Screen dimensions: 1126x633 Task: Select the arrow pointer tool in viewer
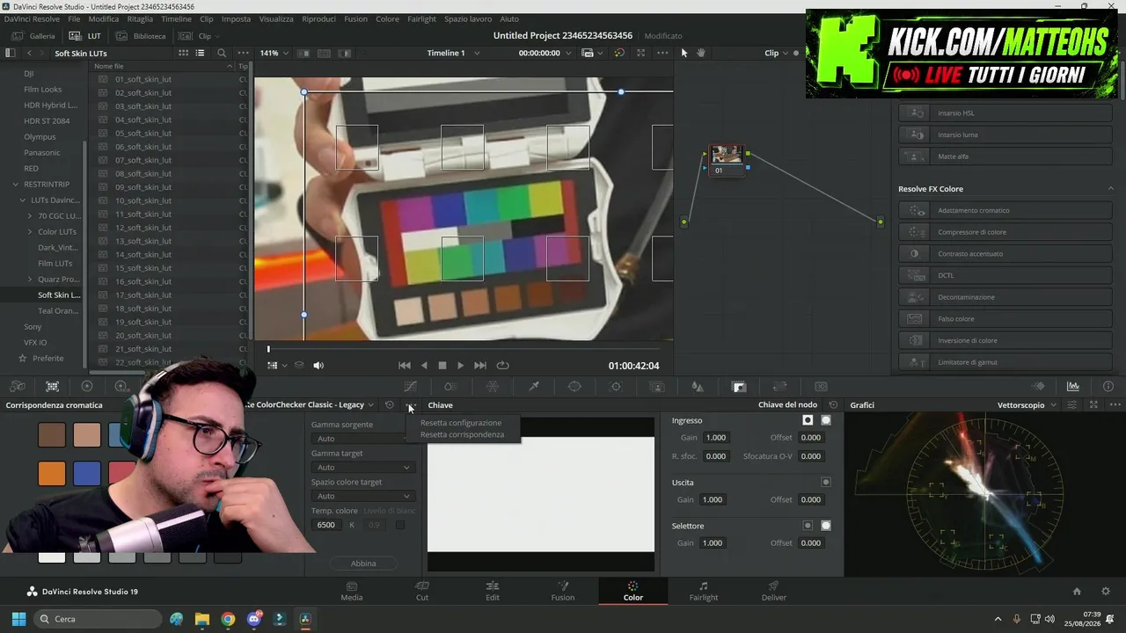pyautogui.click(x=684, y=53)
